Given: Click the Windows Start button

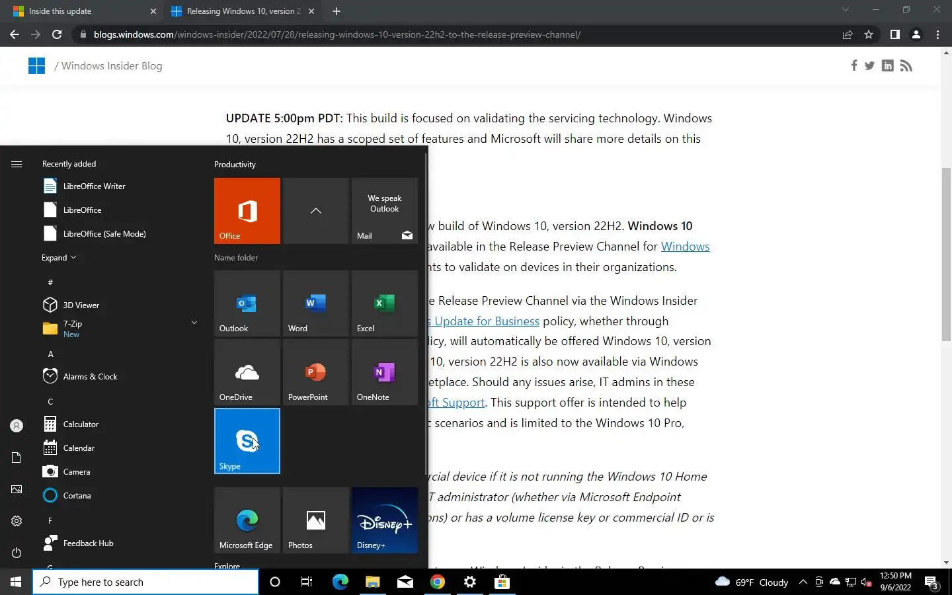Looking at the screenshot, I should [x=16, y=582].
